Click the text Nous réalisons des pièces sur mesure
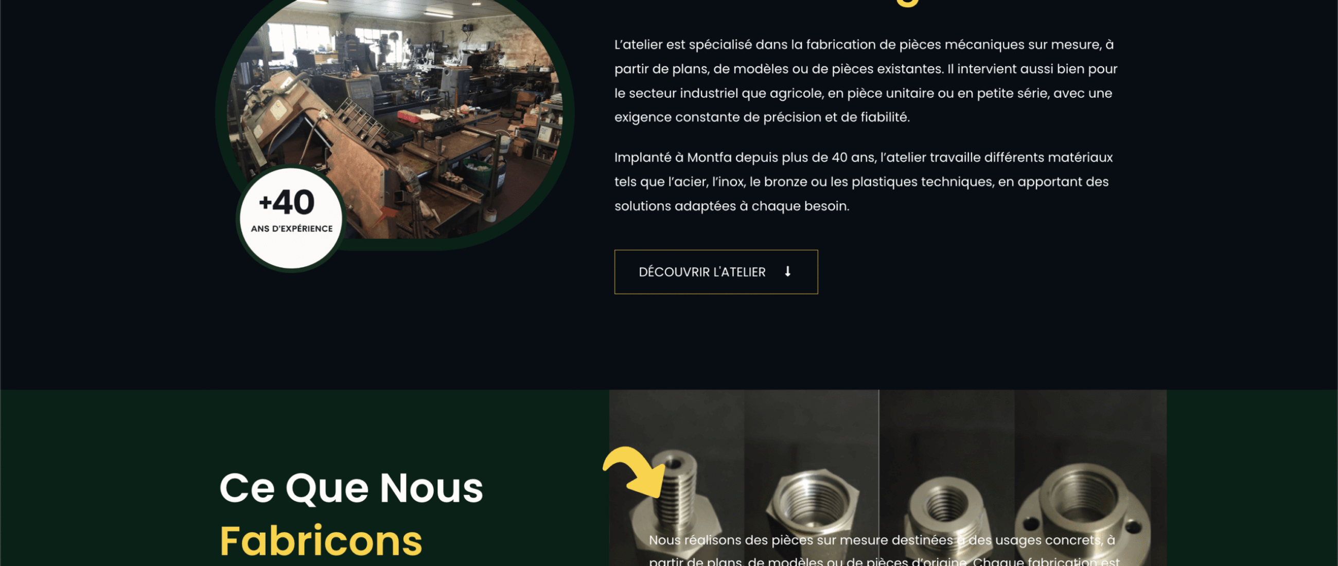This screenshot has height=566, width=1338. pyautogui.click(x=801, y=540)
